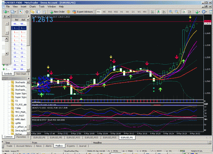
Task: Switch to Common tab in Navigator
Action: (x=8, y=137)
